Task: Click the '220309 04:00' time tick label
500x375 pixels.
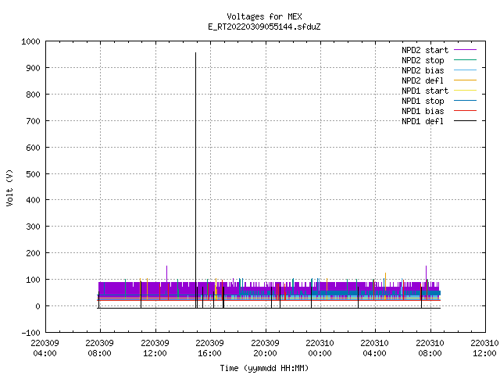Action: (x=45, y=348)
